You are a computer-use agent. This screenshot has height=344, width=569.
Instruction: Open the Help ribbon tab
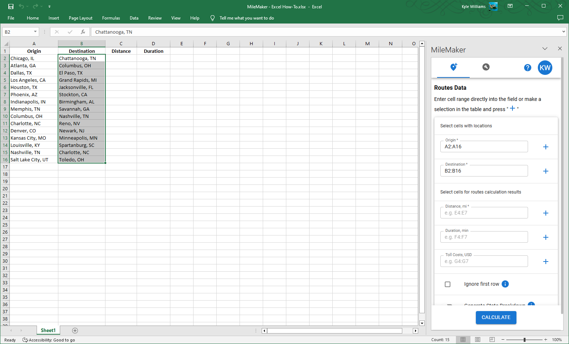click(195, 18)
